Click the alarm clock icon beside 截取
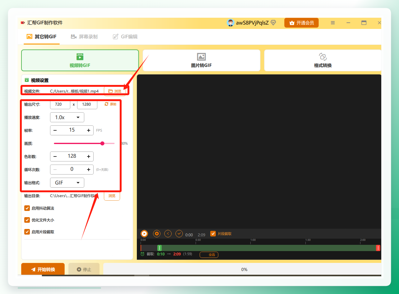Viewport: 399px width, 294px height. 142,254
